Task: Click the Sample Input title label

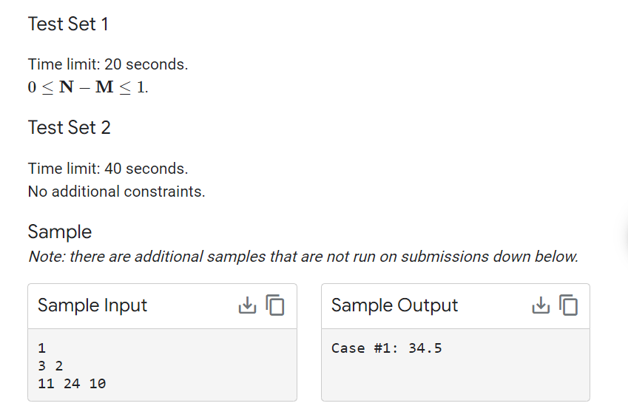Action: coord(92,305)
